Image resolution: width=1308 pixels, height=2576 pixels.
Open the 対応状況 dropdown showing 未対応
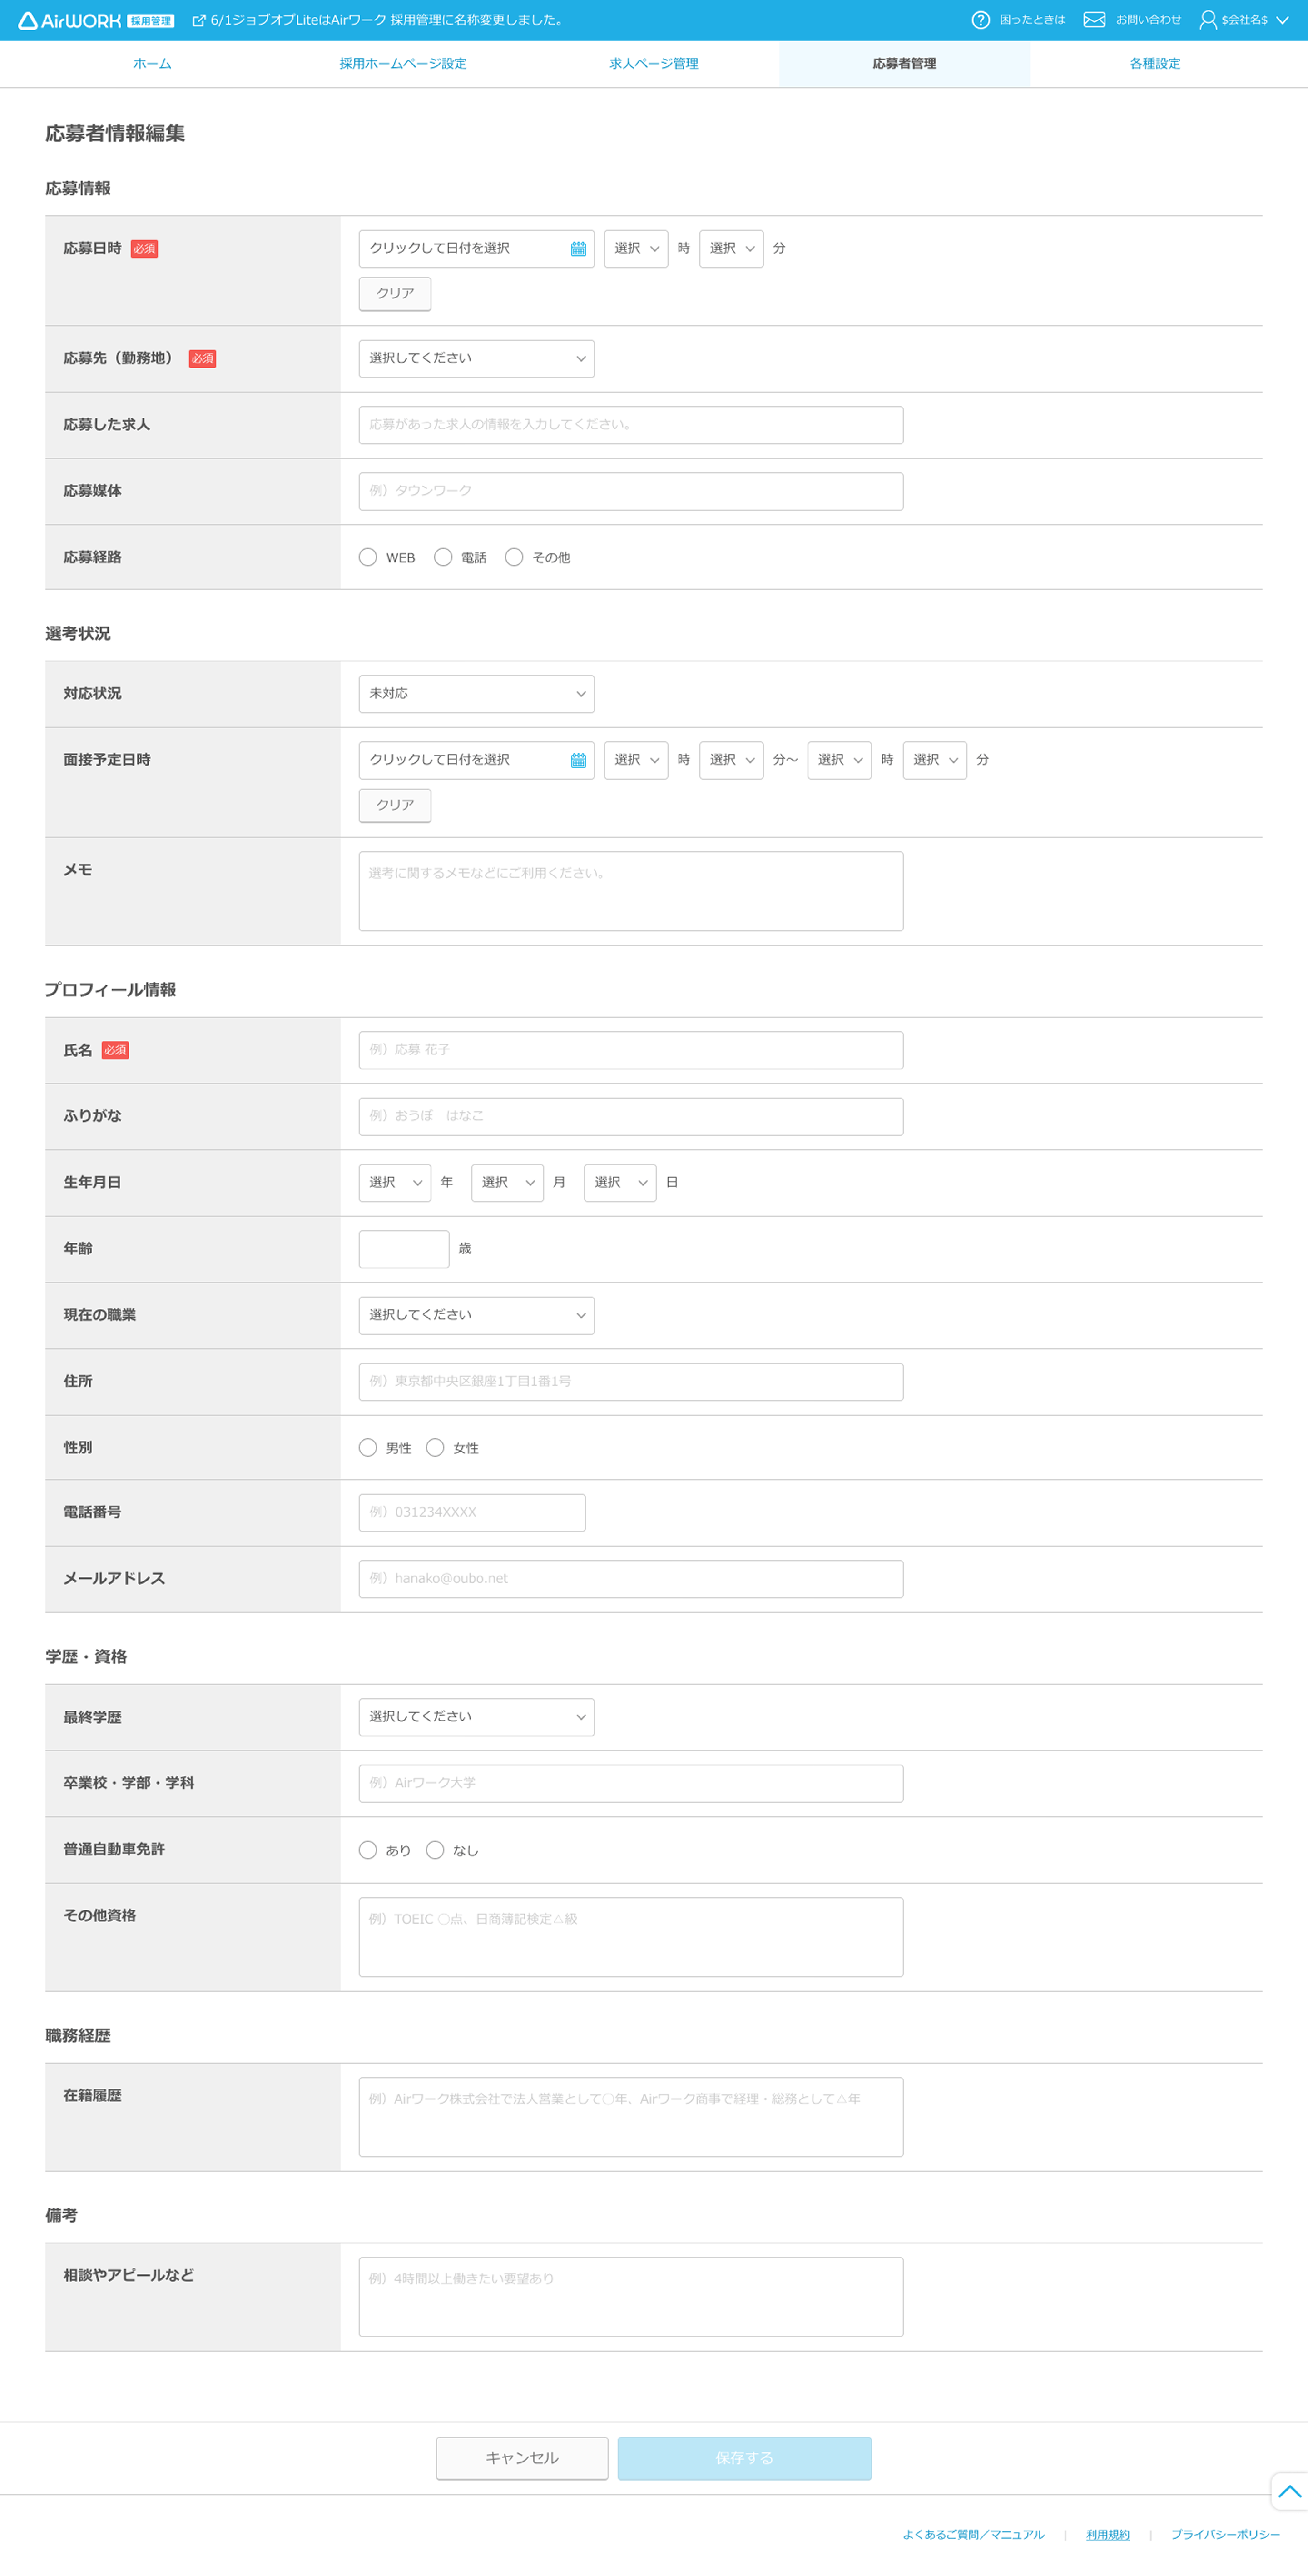click(x=476, y=694)
